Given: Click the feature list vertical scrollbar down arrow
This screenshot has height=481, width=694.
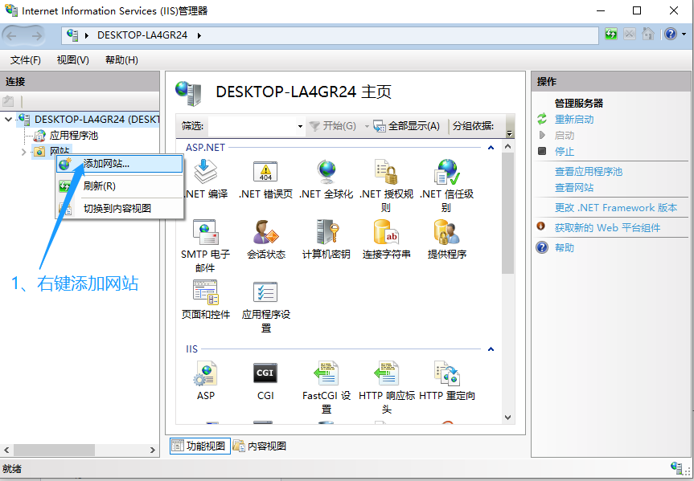Looking at the screenshot, I should (507, 418).
